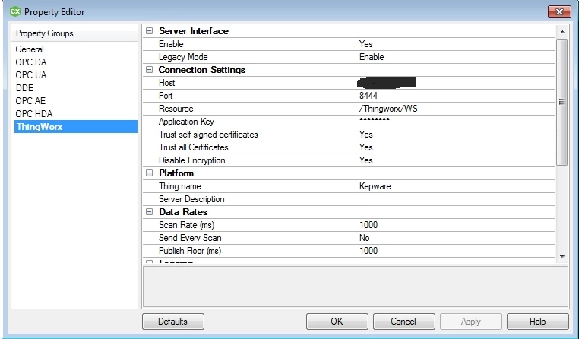Image resolution: width=582 pixels, height=339 pixels.
Task: Click the empty Server Description field
Action: pyautogui.click(x=455, y=199)
